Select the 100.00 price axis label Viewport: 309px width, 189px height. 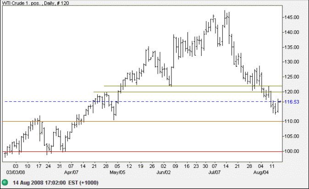(x=292, y=151)
